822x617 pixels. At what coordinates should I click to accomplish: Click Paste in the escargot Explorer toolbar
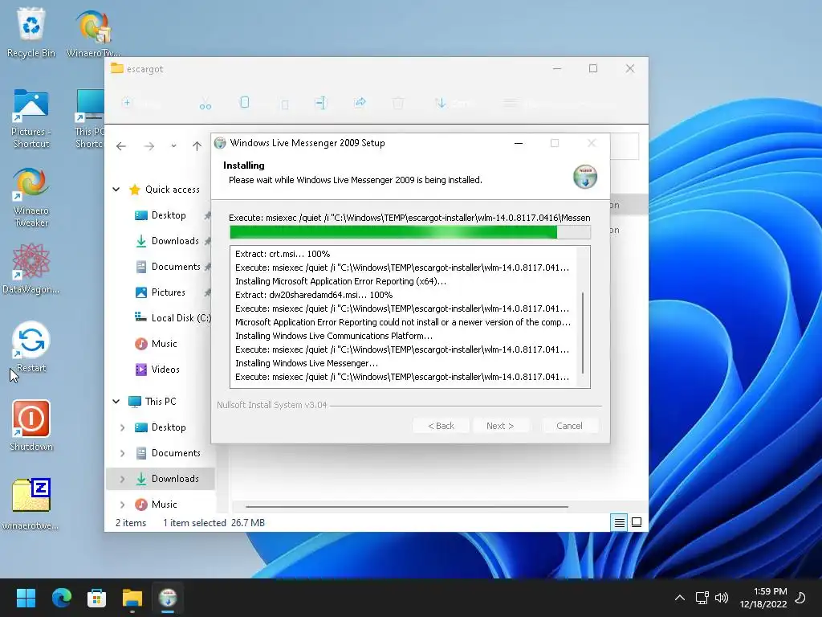coord(285,104)
